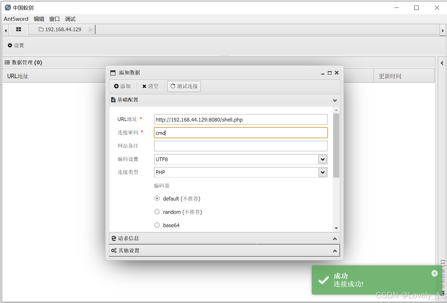The image size is (447, 303).
Task: Click the 请求信息 section icon
Action: point(114,238)
